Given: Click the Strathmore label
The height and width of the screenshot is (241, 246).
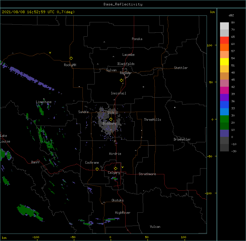Looking at the screenshot, I should (147, 174).
